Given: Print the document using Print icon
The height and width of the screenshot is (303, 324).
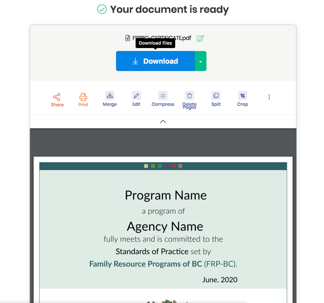Looking at the screenshot, I should tap(83, 97).
